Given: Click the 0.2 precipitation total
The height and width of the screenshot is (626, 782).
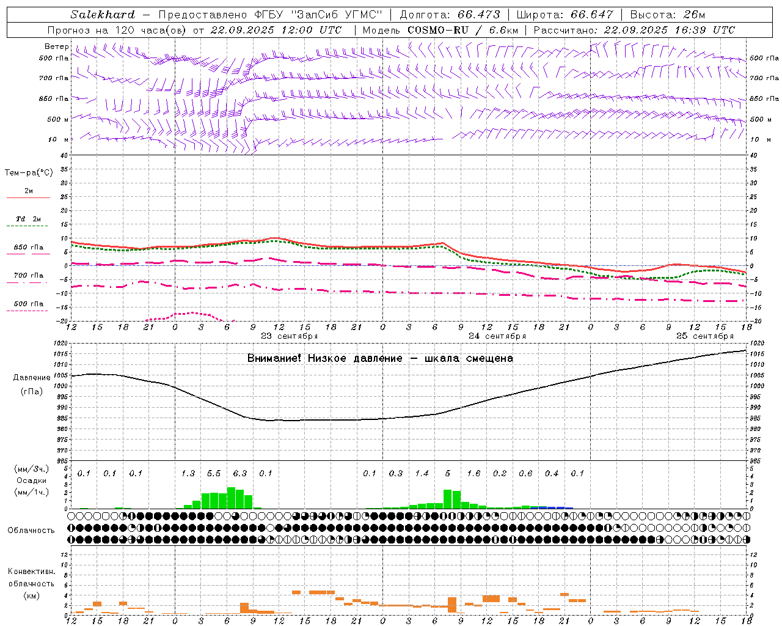Looking at the screenshot, I should 500,473.
